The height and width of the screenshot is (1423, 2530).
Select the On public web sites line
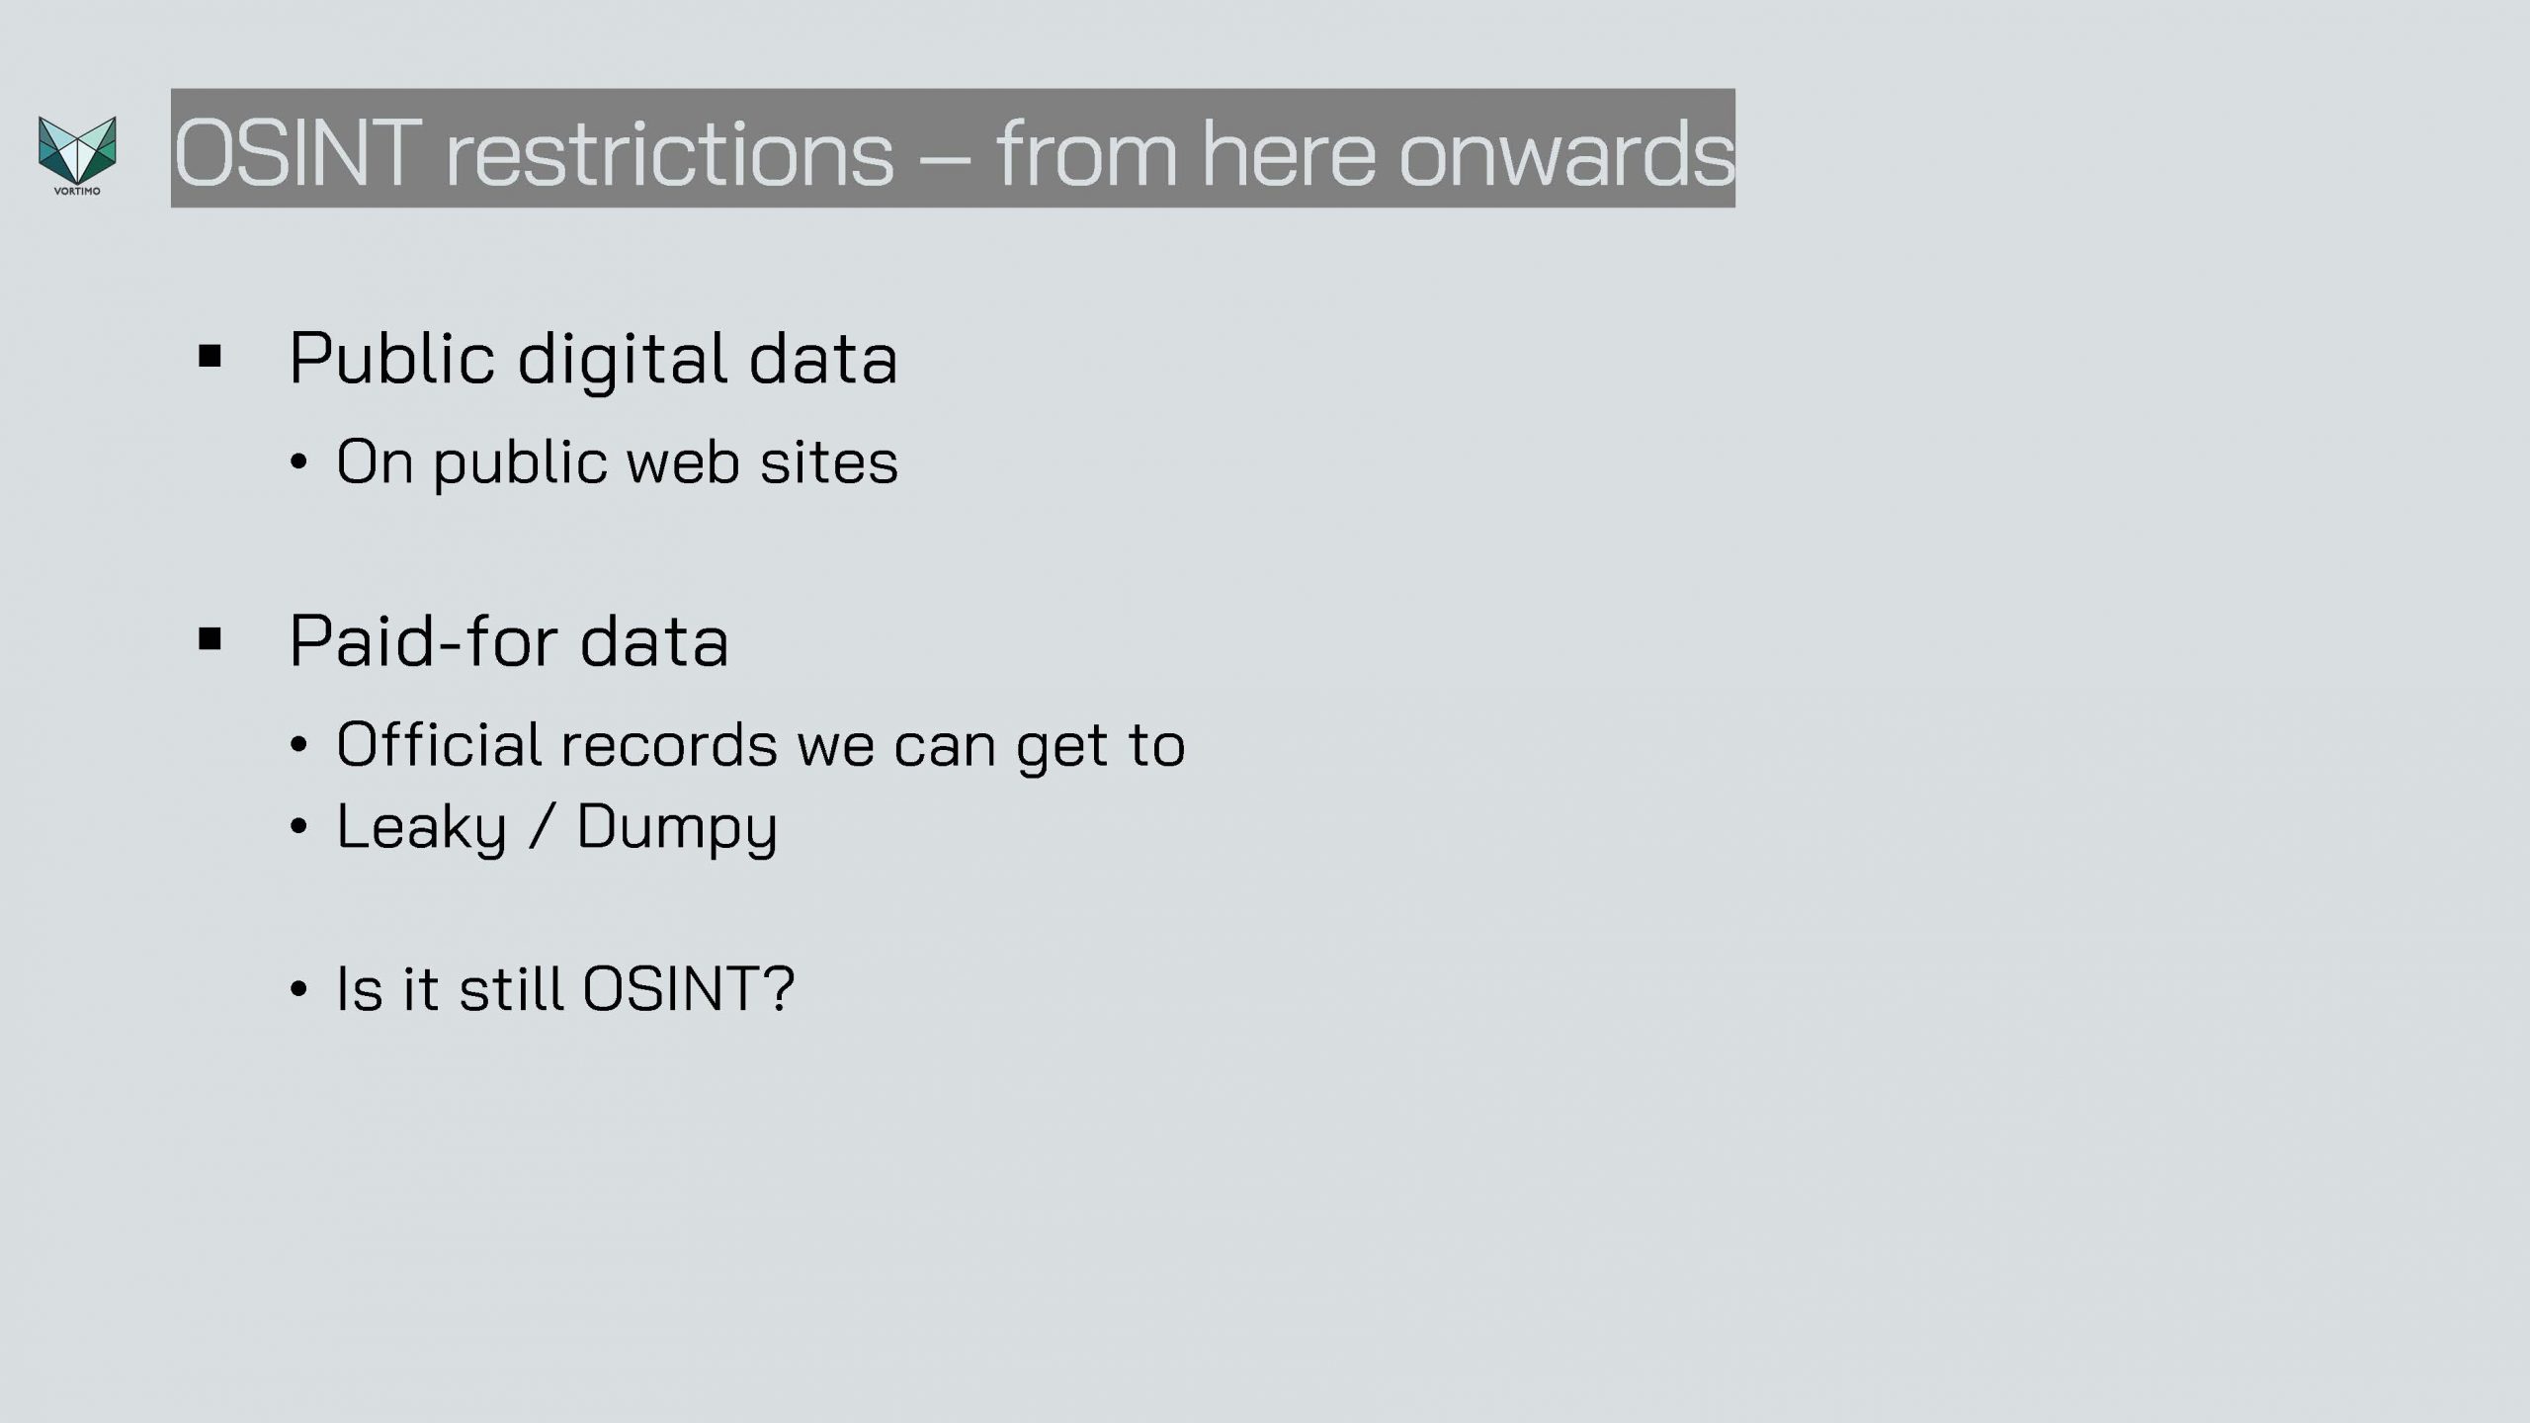coord(617,461)
